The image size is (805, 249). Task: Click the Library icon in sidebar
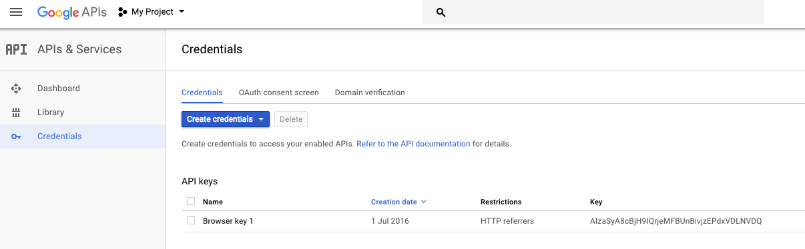point(16,113)
